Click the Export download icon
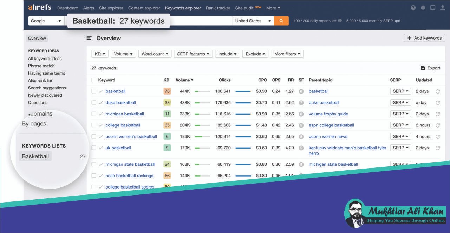450x233 pixels. tap(423, 68)
